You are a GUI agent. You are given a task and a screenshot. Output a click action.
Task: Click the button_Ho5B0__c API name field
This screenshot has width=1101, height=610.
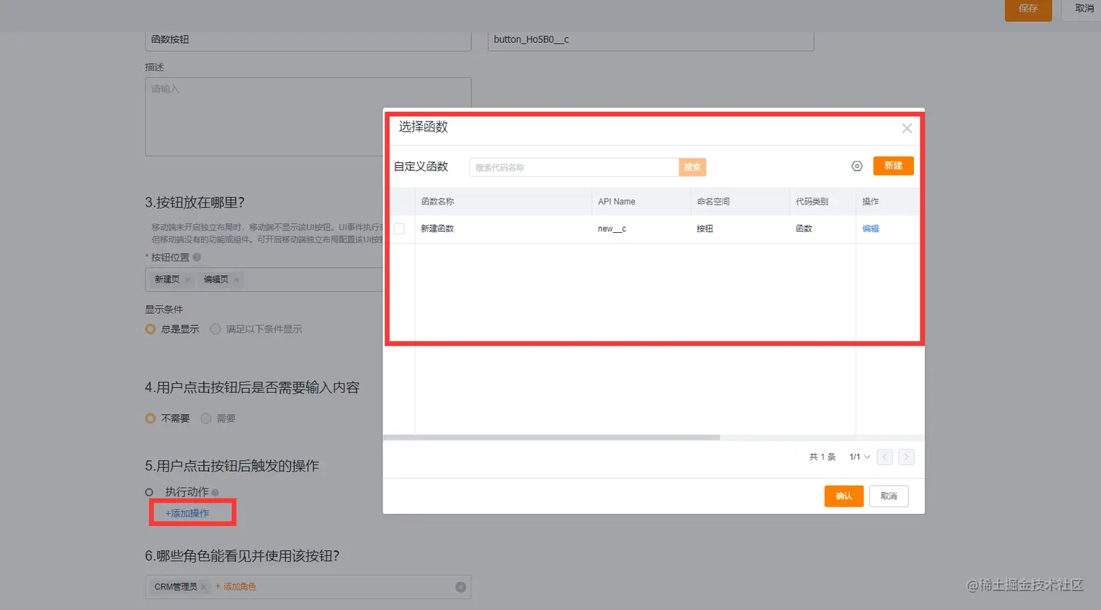[651, 39]
